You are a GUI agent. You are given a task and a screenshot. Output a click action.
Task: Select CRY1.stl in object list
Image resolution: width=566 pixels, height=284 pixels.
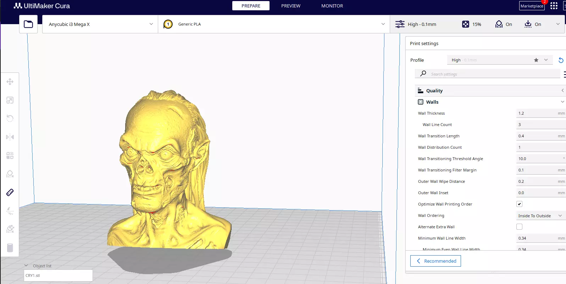(58, 275)
